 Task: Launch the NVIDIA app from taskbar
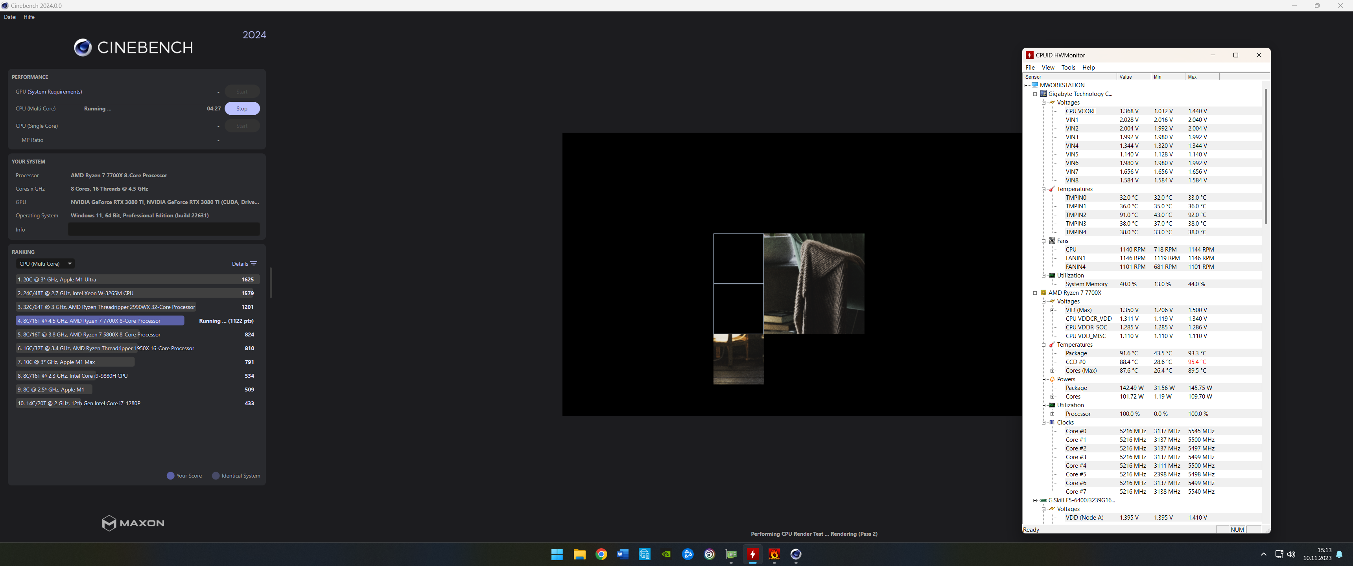[x=666, y=554]
